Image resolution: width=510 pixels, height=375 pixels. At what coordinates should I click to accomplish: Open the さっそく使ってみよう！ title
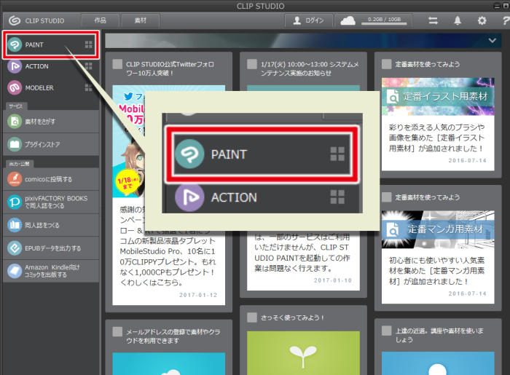292,317
